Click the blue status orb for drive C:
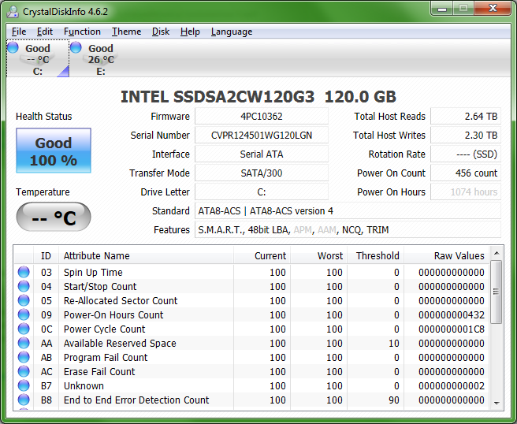517x424 pixels. point(13,47)
